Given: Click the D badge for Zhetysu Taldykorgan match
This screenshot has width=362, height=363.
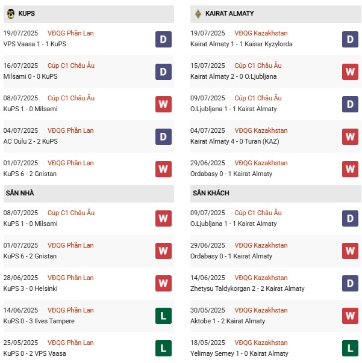Looking at the screenshot, I should pos(350,284).
